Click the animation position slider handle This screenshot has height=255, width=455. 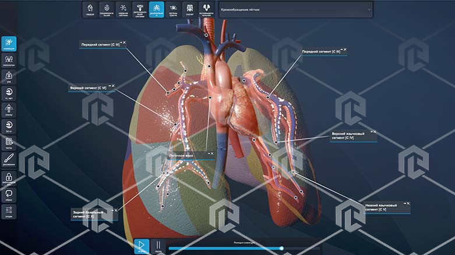coord(281,248)
